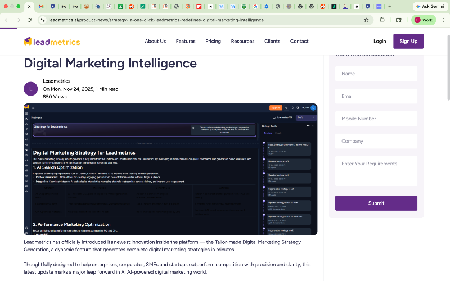Submit the consultation form
This screenshot has height=281, width=450.
(376, 203)
